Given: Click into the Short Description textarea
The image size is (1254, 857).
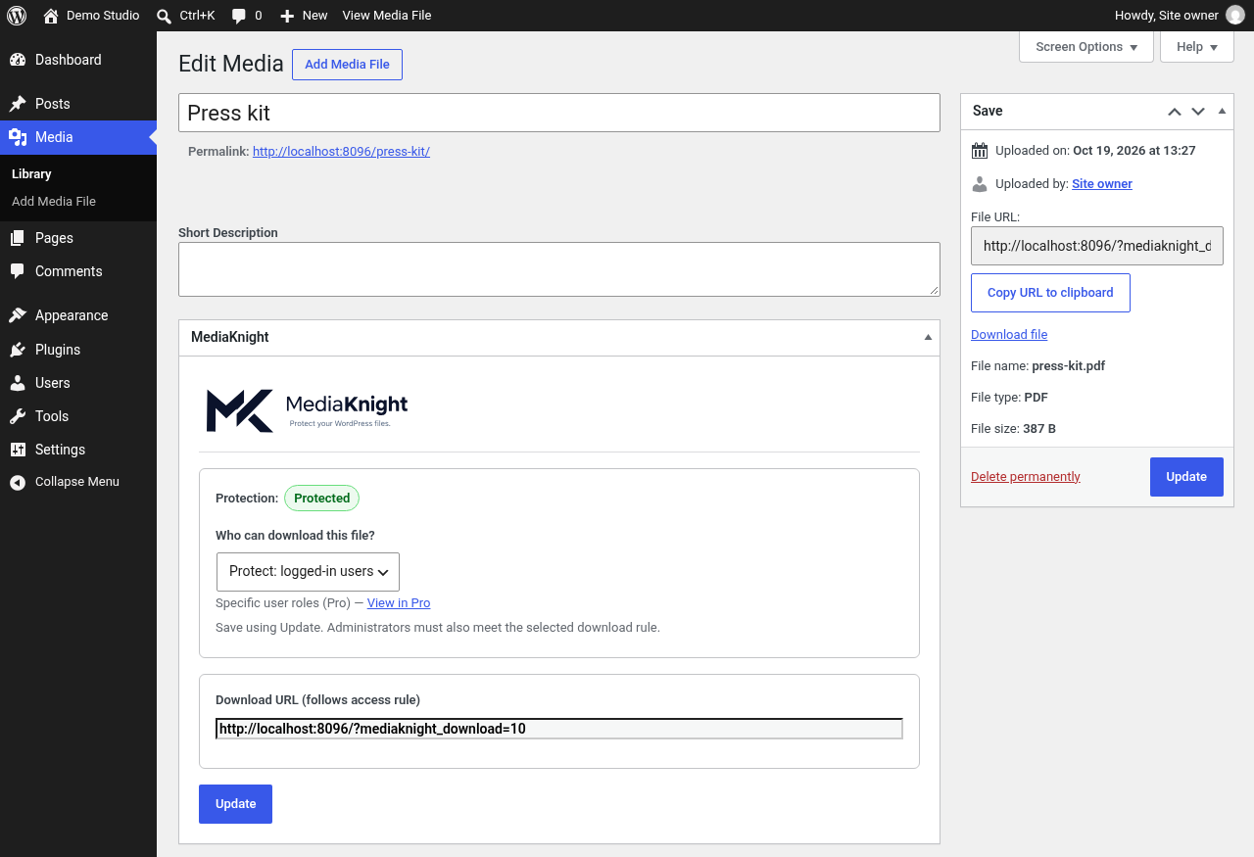Looking at the screenshot, I should tap(559, 269).
